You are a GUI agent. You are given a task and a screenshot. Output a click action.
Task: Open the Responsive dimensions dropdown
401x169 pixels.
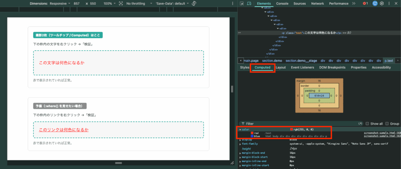click(60, 4)
